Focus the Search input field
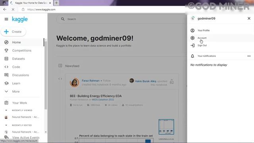254x143 pixels. [121, 19]
